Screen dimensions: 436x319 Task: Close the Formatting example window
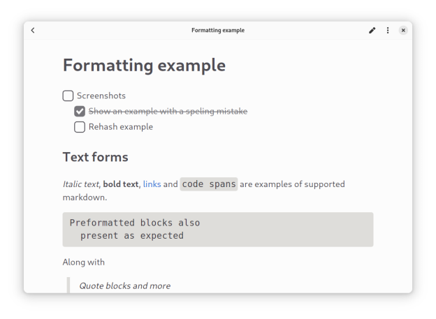tap(403, 30)
